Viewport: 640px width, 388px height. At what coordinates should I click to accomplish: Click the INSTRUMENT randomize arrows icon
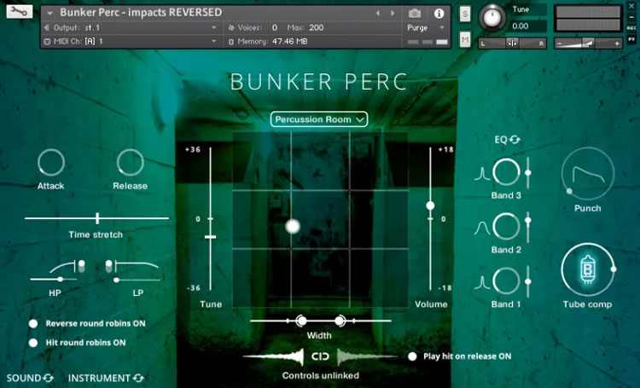pyautogui.click(x=138, y=379)
